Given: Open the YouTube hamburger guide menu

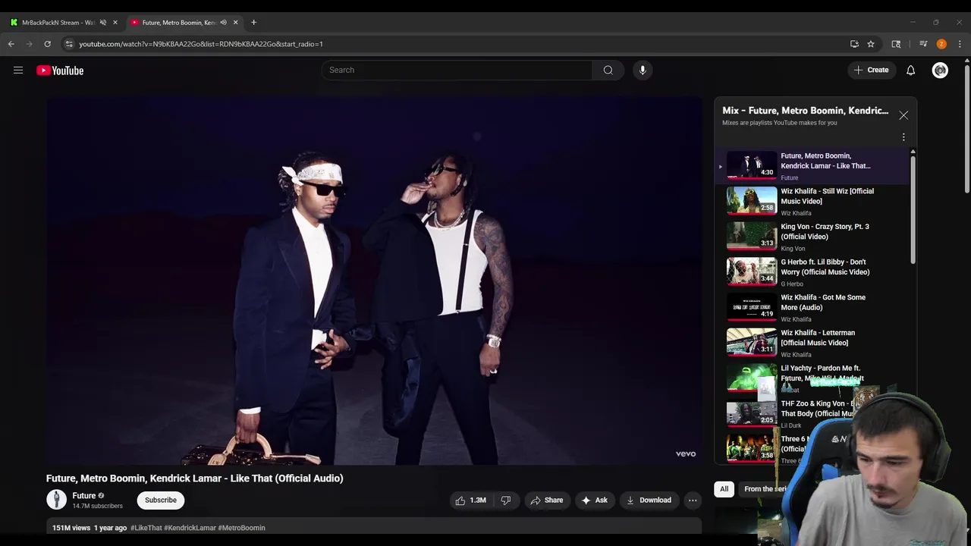Looking at the screenshot, I should [x=18, y=71].
